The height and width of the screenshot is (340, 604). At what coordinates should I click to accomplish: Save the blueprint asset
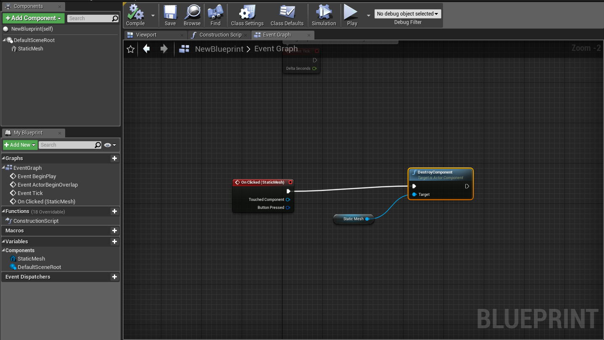pyautogui.click(x=170, y=16)
